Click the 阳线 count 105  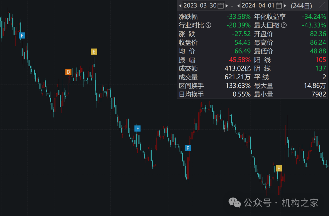[x=321, y=60]
